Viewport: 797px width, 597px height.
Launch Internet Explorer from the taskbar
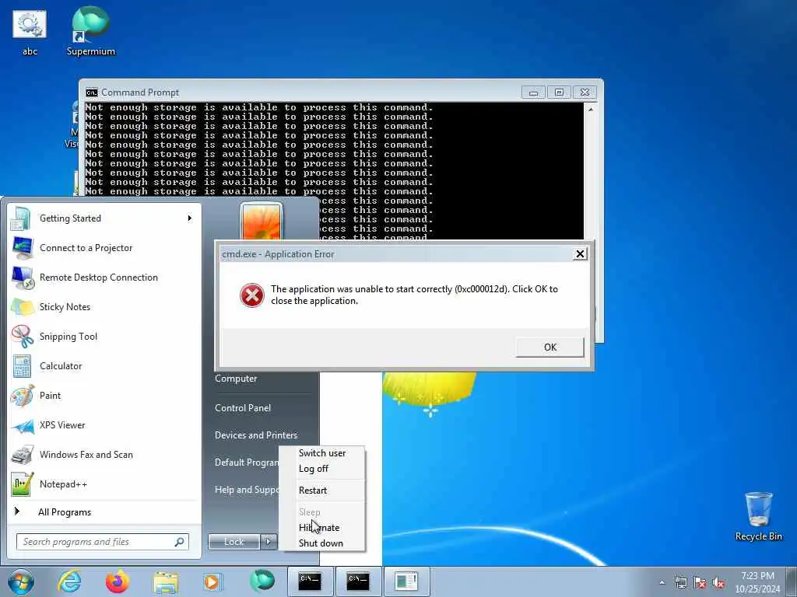pyautogui.click(x=69, y=581)
